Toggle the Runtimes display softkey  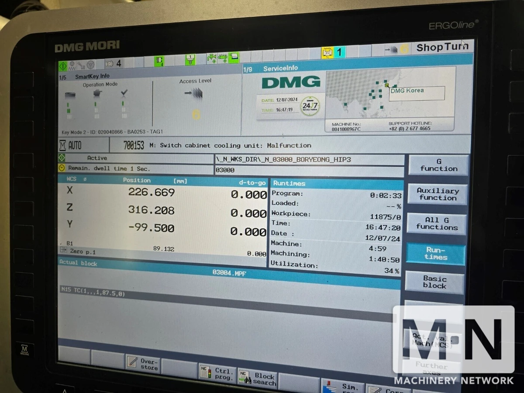point(436,254)
